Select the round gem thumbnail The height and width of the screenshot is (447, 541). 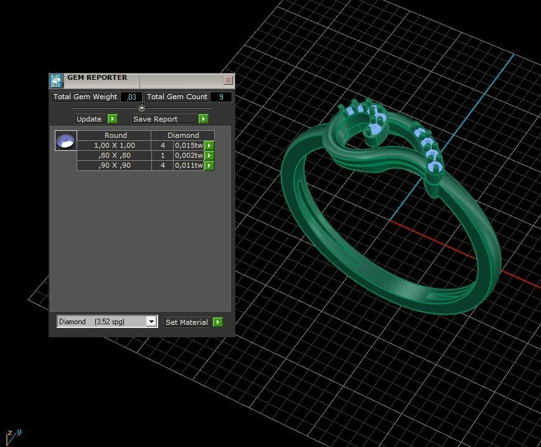coord(65,141)
